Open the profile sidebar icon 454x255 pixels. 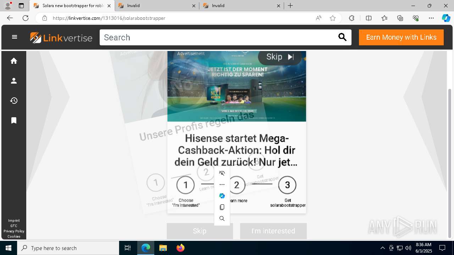14,81
